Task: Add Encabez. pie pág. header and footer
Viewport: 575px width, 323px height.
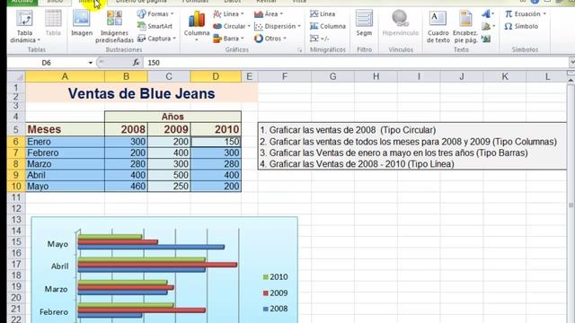Action: click(465, 26)
